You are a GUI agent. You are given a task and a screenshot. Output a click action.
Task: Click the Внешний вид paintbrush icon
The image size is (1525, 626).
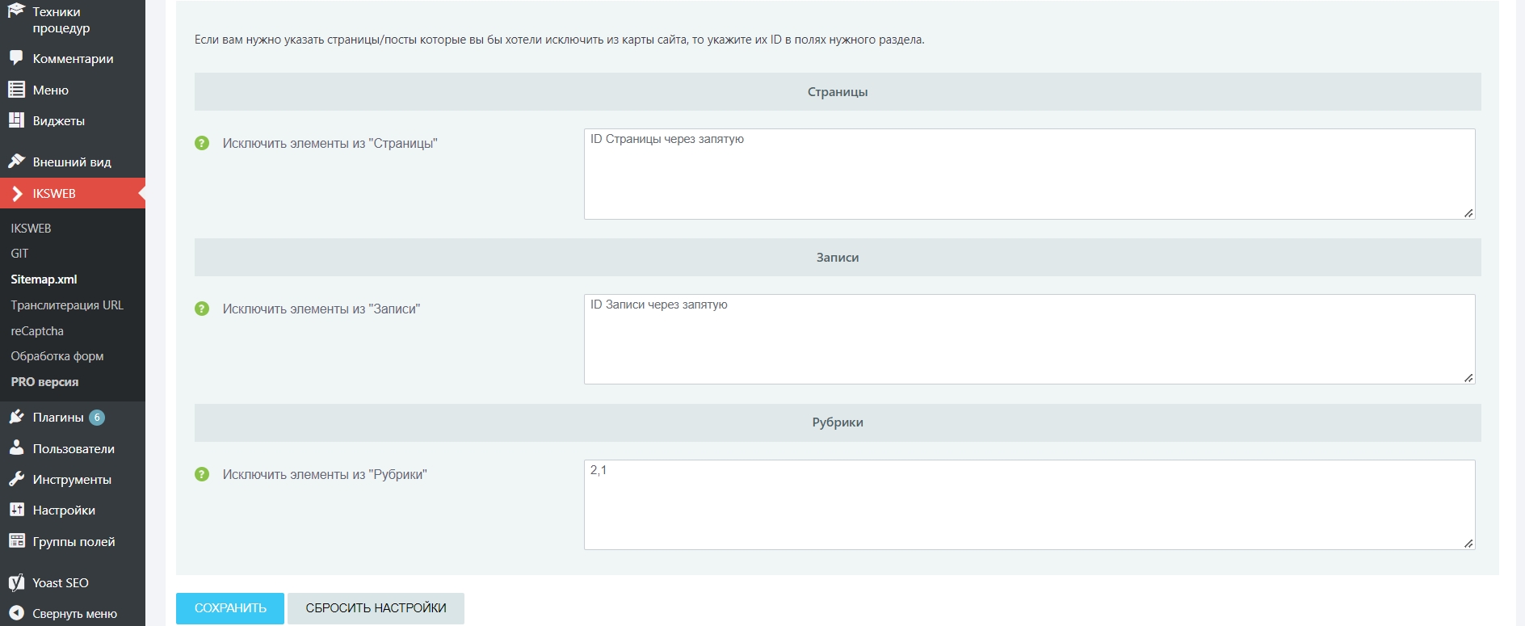tap(16, 162)
